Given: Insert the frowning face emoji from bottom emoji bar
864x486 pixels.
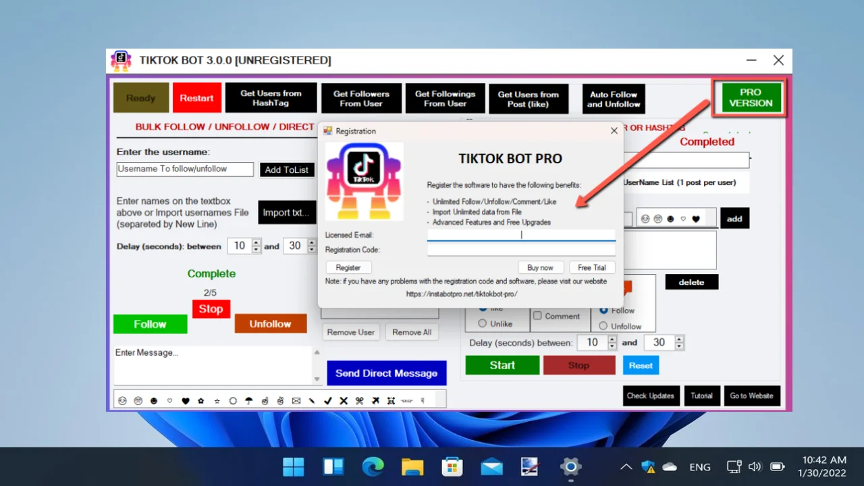Looking at the screenshot, I should 138,401.
